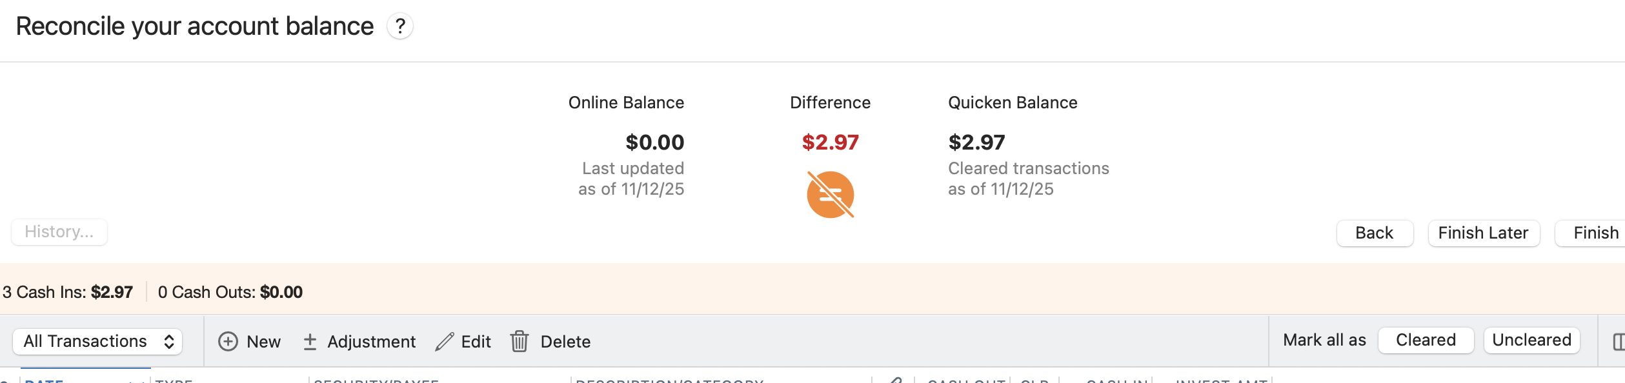Click the New transaction plus icon
The width and height of the screenshot is (1625, 383).
click(228, 341)
